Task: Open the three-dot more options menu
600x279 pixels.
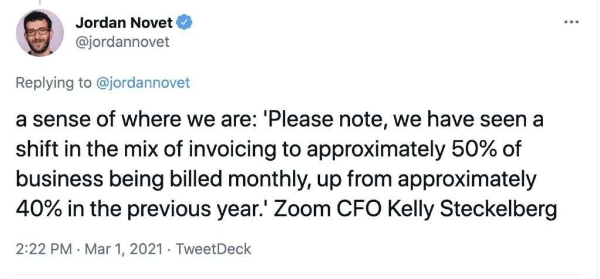Action: (572, 22)
